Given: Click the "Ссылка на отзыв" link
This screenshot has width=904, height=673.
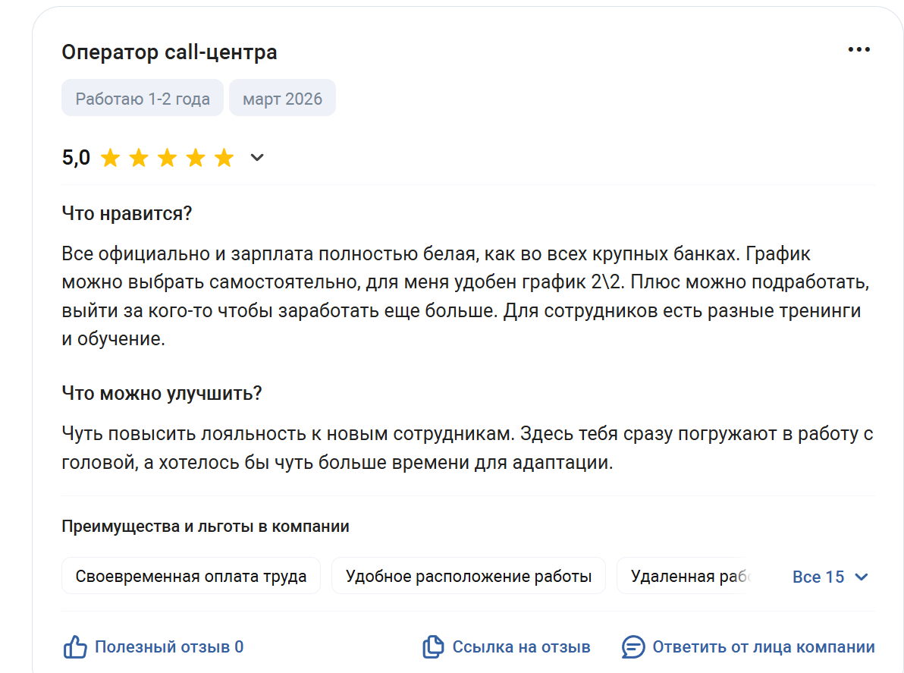Looking at the screenshot, I should (x=521, y=647).
